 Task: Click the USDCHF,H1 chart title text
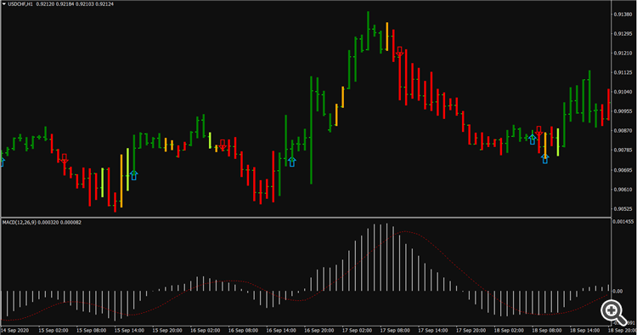tap(20, 4)
